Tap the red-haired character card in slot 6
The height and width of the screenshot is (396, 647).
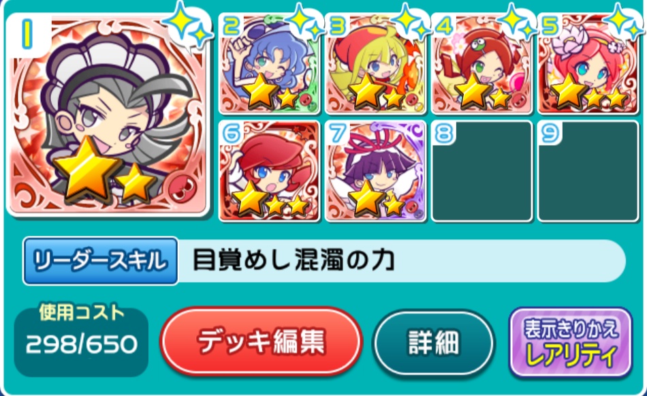[x=270, y=171]
